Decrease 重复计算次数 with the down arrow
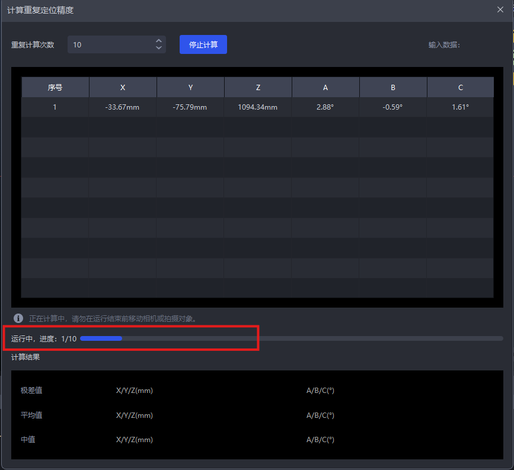Viewport: 514px width, 470px height. (x=158, y=48)
